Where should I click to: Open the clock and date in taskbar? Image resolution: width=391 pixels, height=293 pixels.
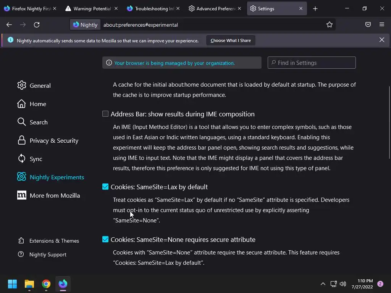tap(362, 284)
